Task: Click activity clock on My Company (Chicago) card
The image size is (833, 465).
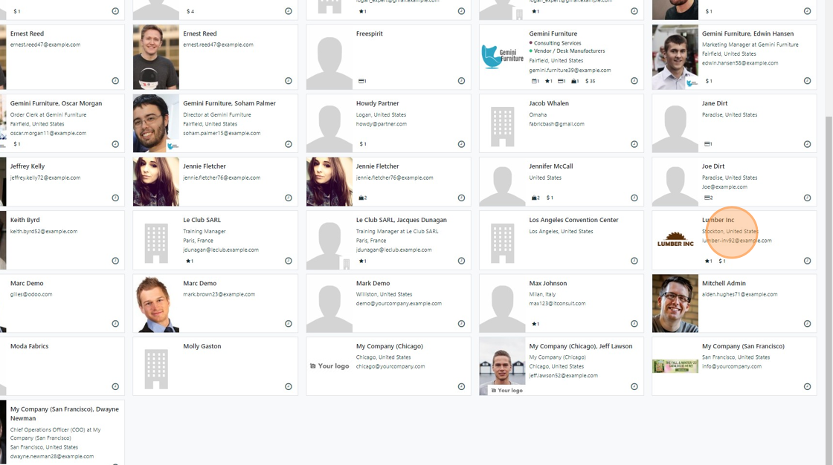Action: coord(461,386)
